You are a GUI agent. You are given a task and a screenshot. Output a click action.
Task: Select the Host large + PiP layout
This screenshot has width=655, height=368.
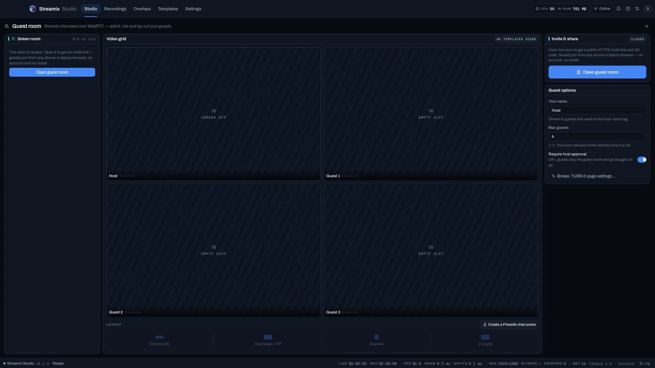coord(268,340)
